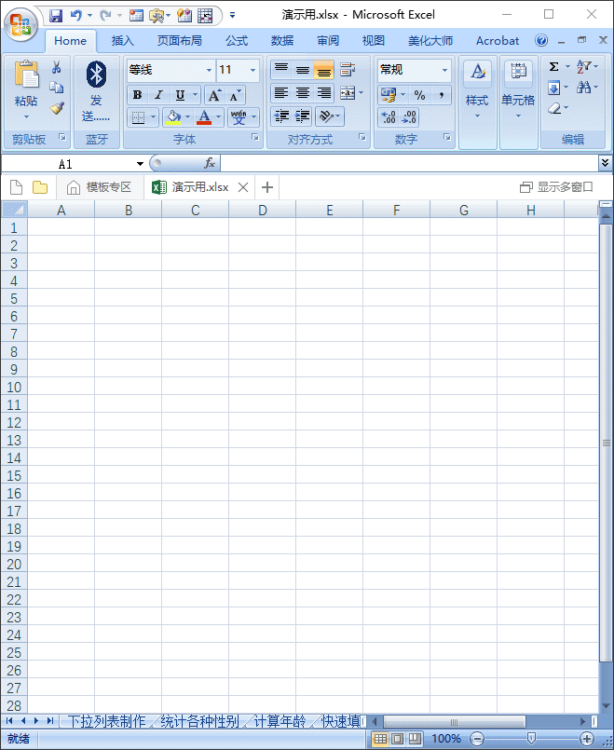The image size is (614, 750).
Task: Click the zoom slider handle
Action: [x=531, y=739]
